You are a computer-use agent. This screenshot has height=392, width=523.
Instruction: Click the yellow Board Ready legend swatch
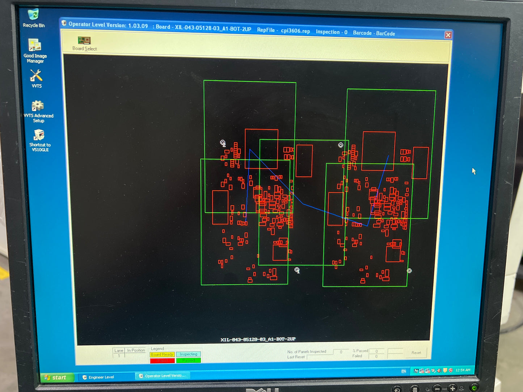pyautogui.click(x=162, y=354)
